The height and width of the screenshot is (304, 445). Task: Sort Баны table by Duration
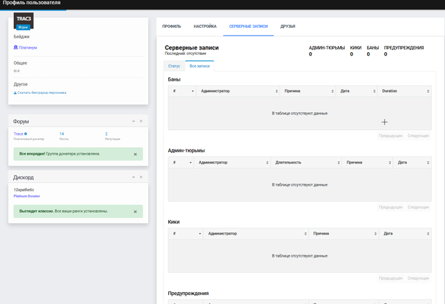[405, 91]
